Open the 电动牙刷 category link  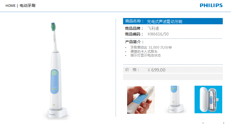(27, 5)
